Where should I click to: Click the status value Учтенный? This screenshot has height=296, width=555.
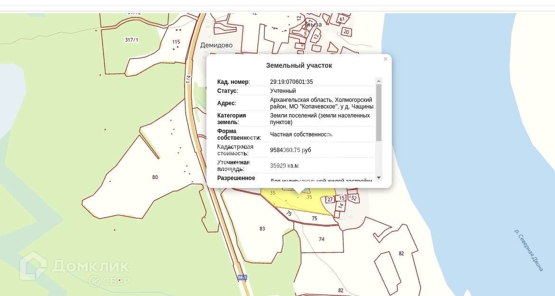point(283,91)
